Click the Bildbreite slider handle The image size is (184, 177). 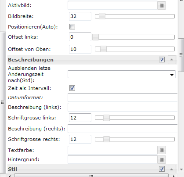(x=102, y=16)
